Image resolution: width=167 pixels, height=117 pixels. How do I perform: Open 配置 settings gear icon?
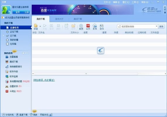point(81,27)
